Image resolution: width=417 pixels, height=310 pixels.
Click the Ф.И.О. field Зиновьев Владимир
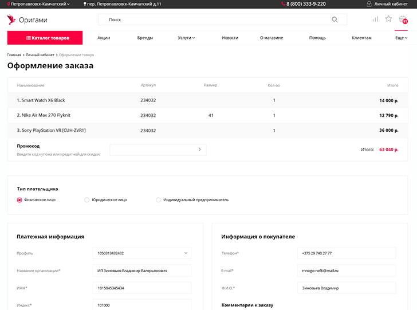point(347,288)
